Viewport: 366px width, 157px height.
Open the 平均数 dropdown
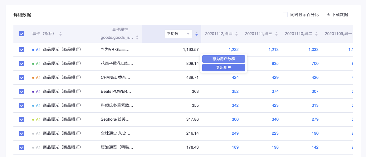178,34
